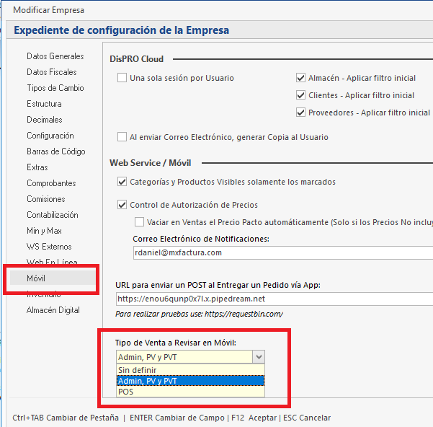
Task: Enable 'Una sola sesión por Usuario' checkbox
Action: (122, 78)
